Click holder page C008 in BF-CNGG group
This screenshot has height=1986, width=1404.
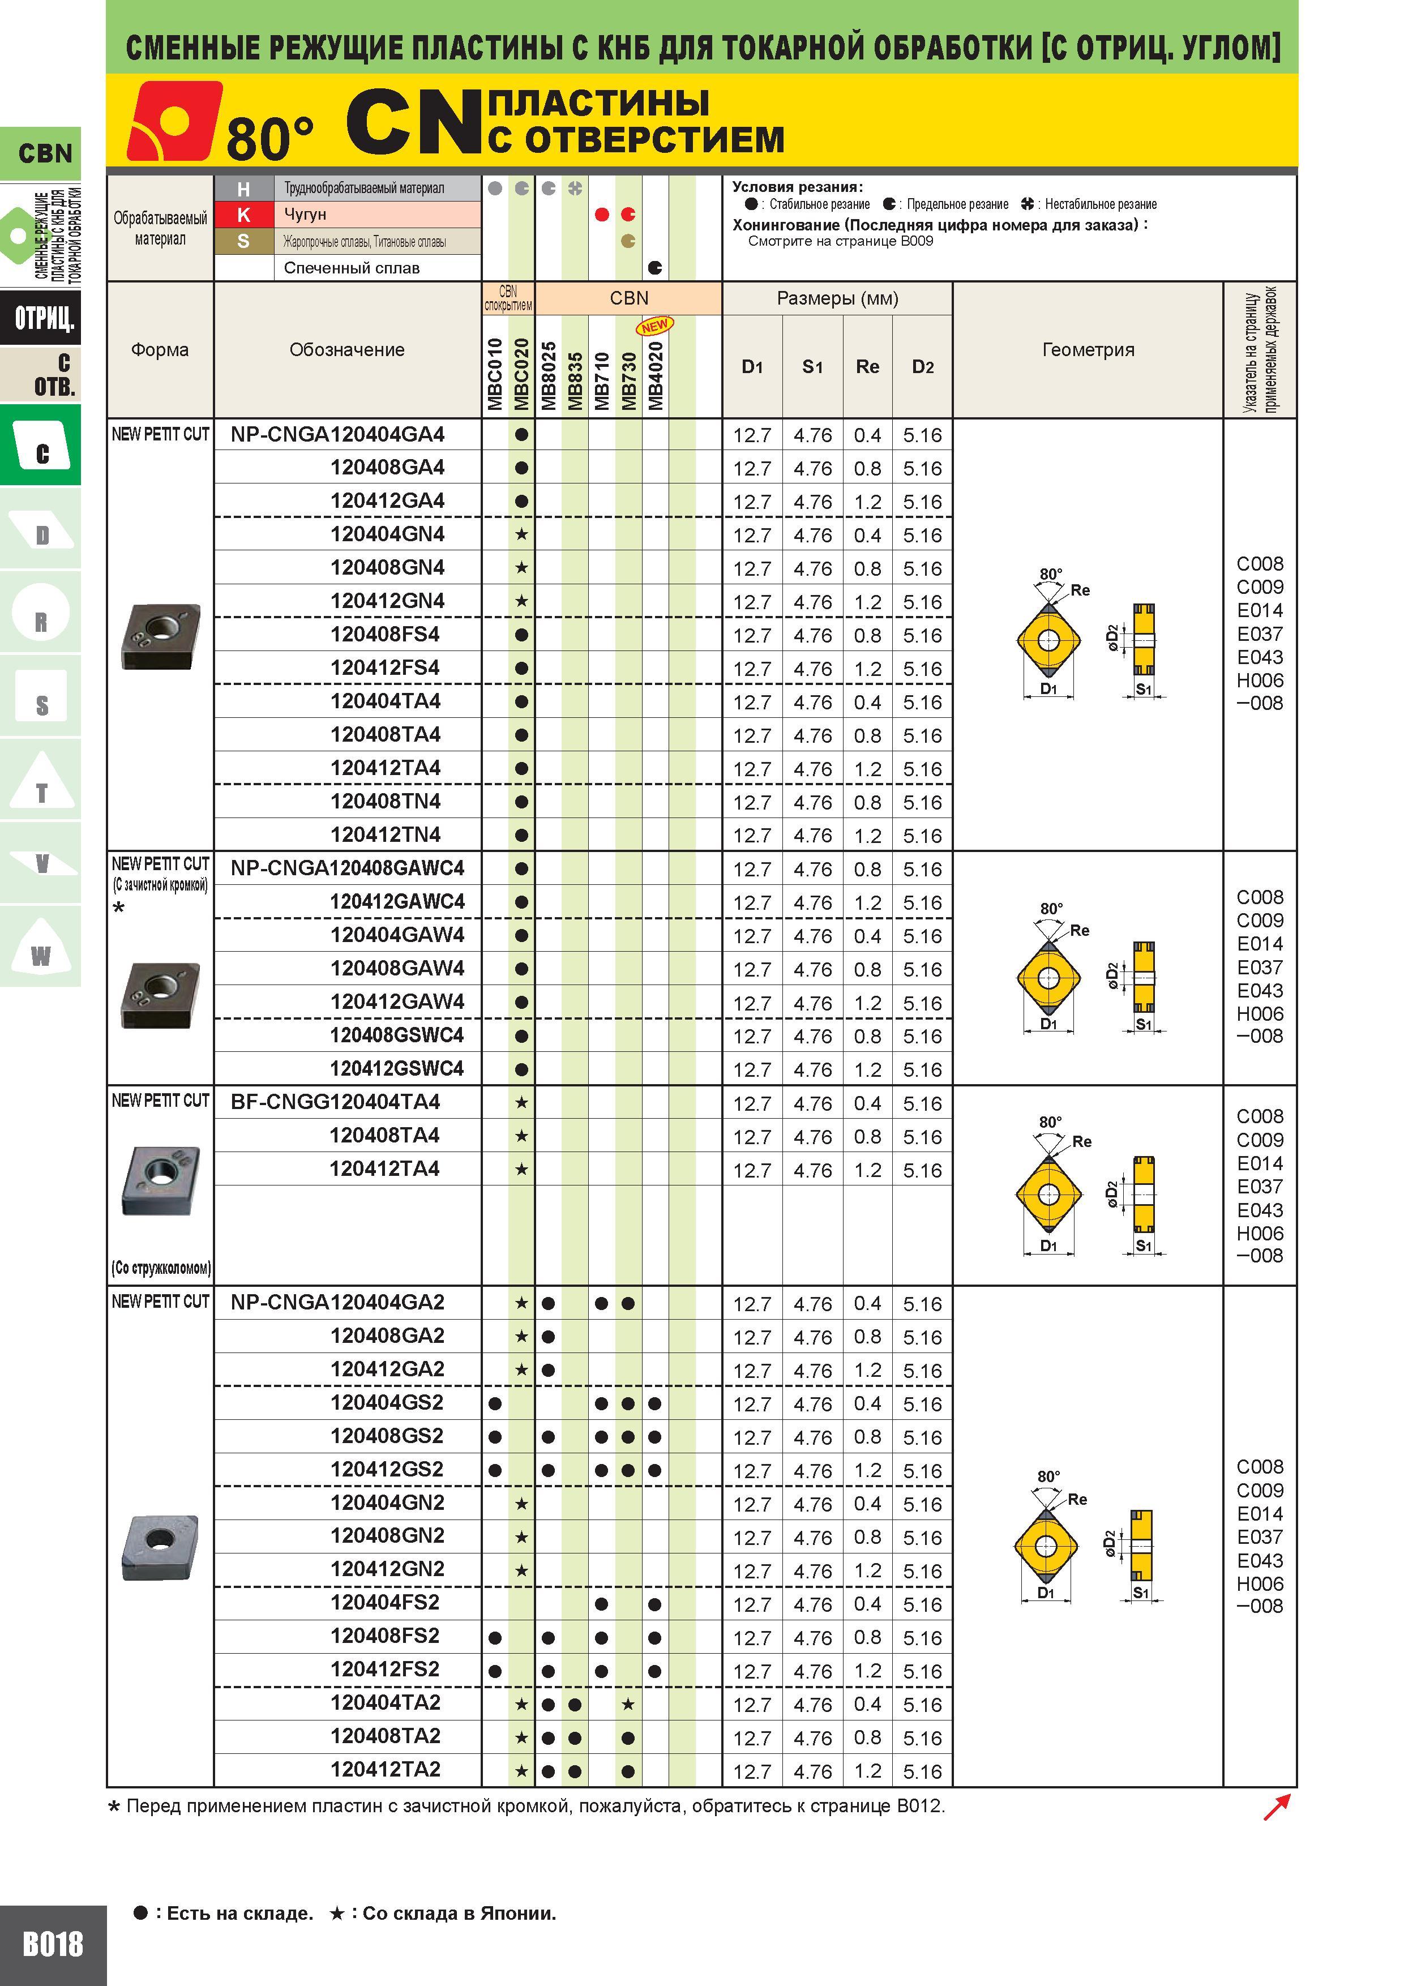tap(1260, 1116)
